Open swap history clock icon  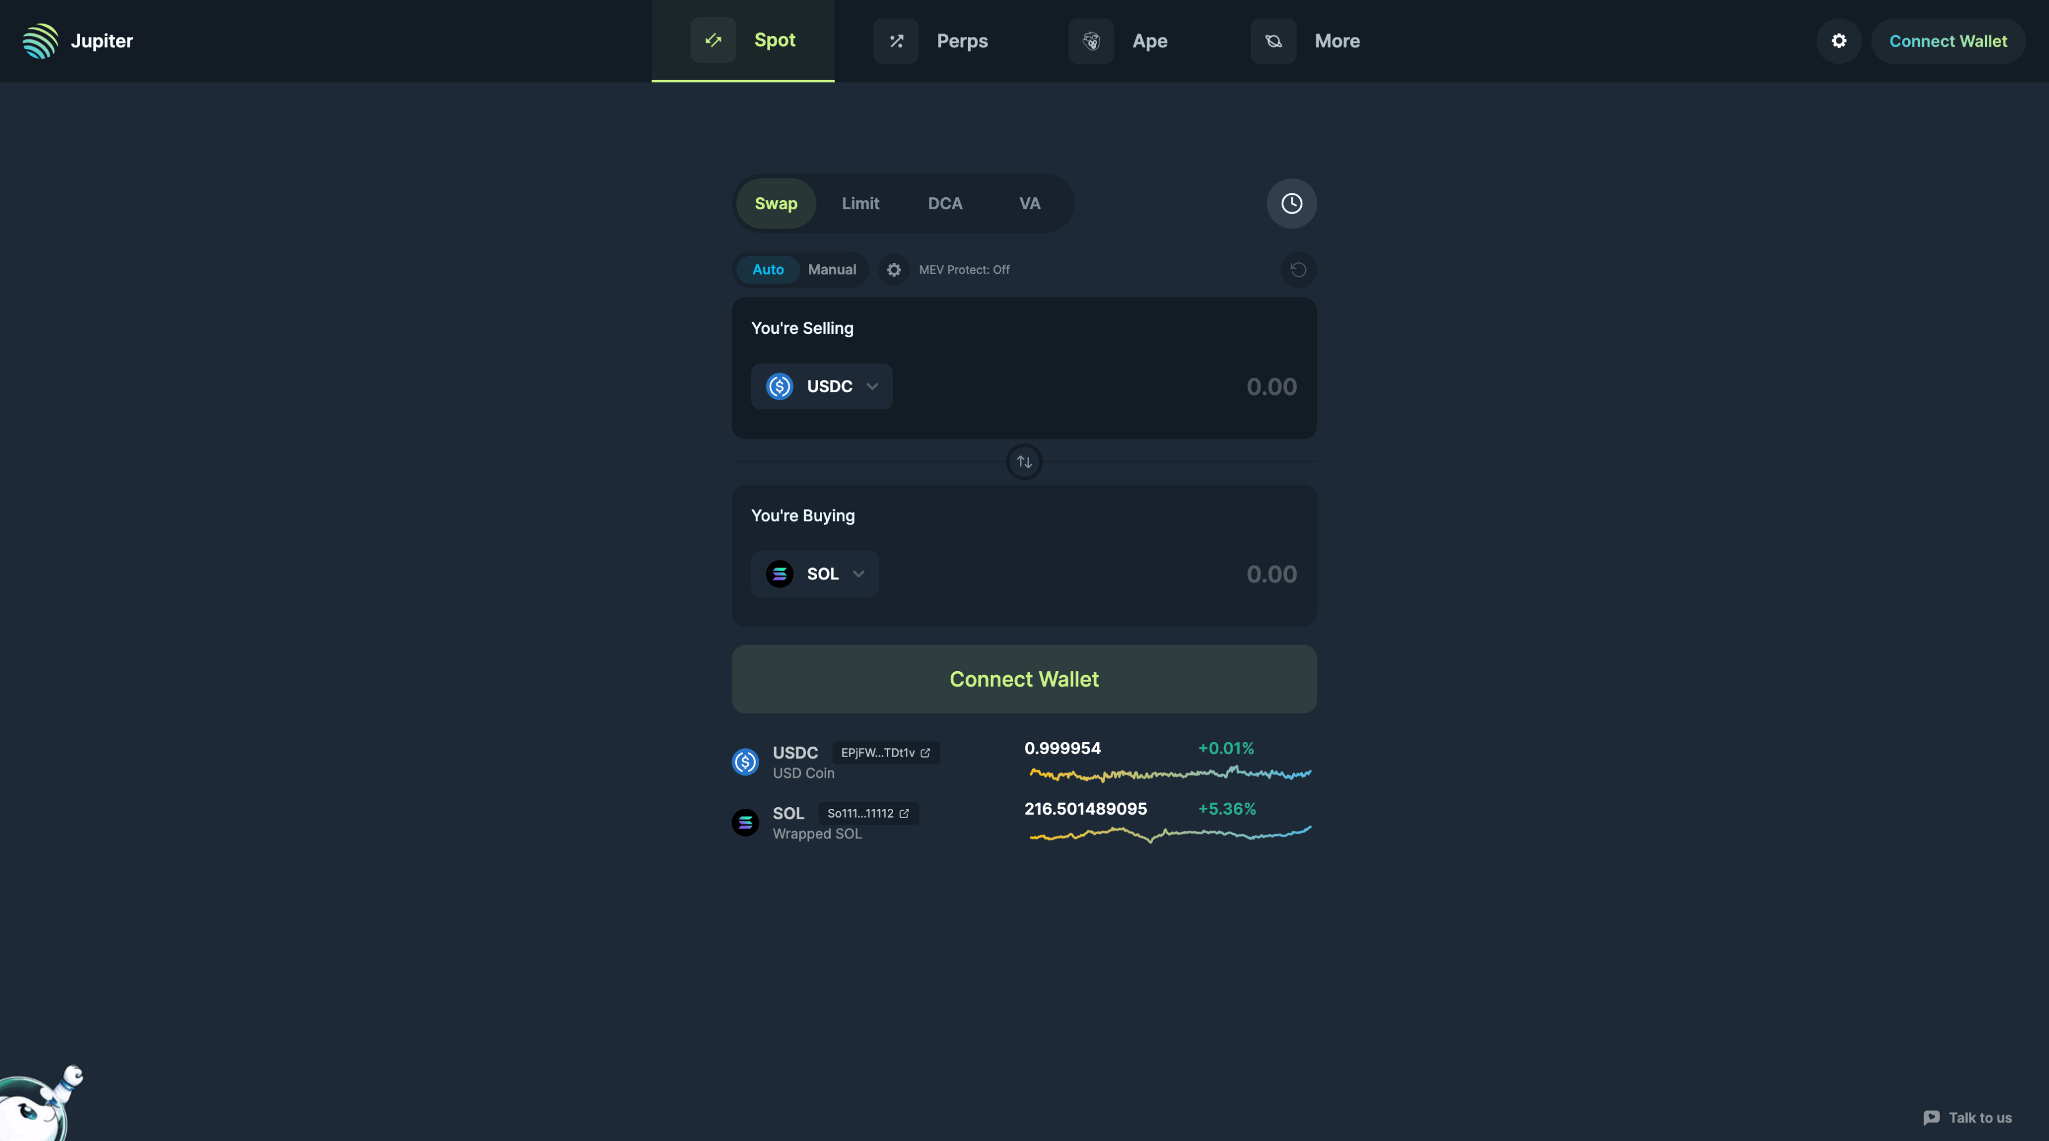[1292, 203]
